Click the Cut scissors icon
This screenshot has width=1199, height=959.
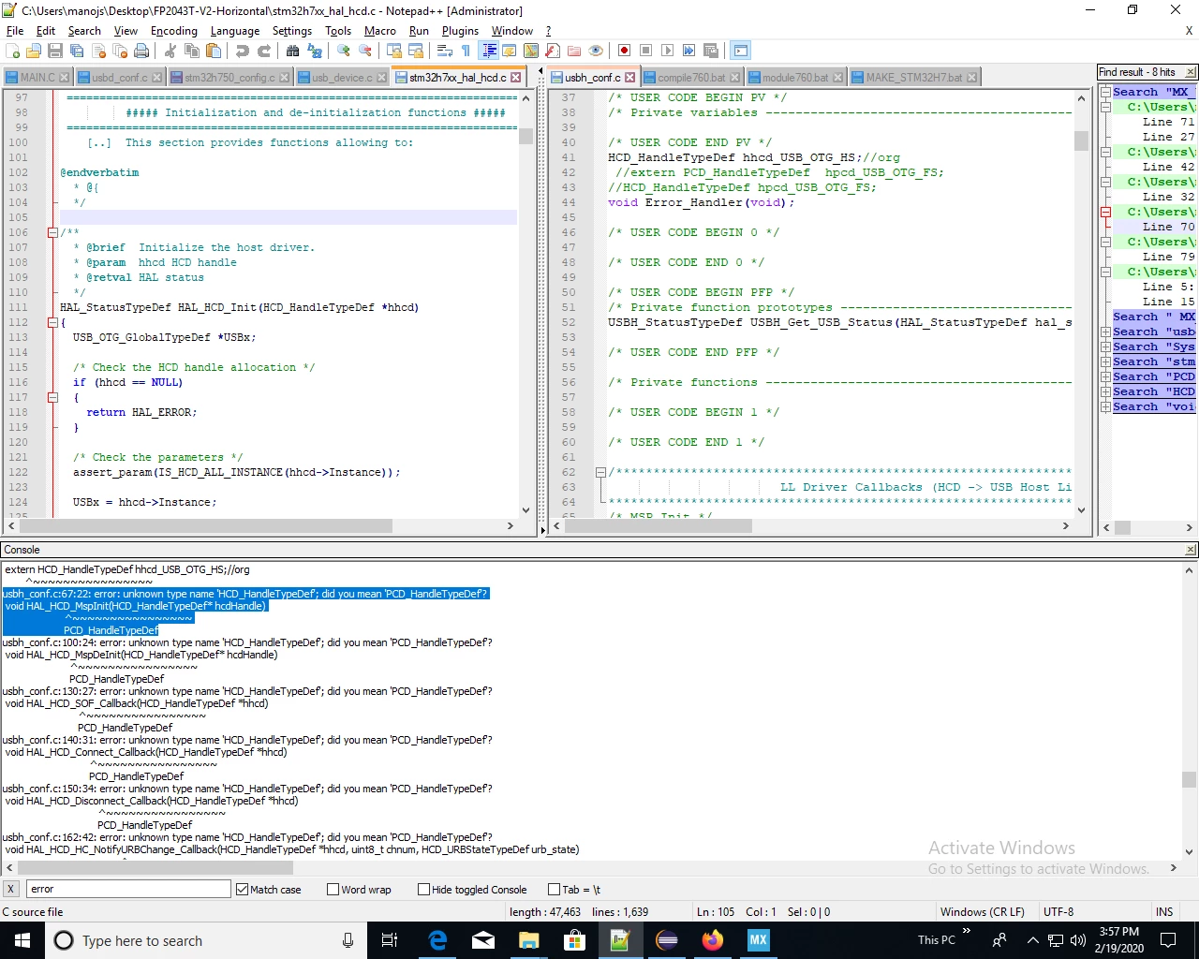click(170, 51)
